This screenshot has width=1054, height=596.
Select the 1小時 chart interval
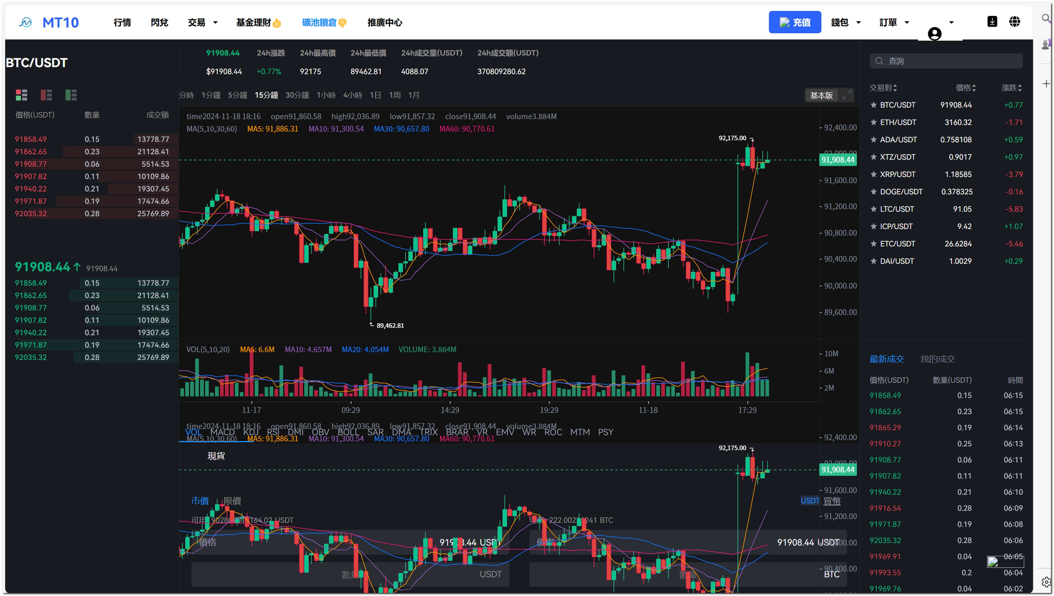tap(326, 95)
